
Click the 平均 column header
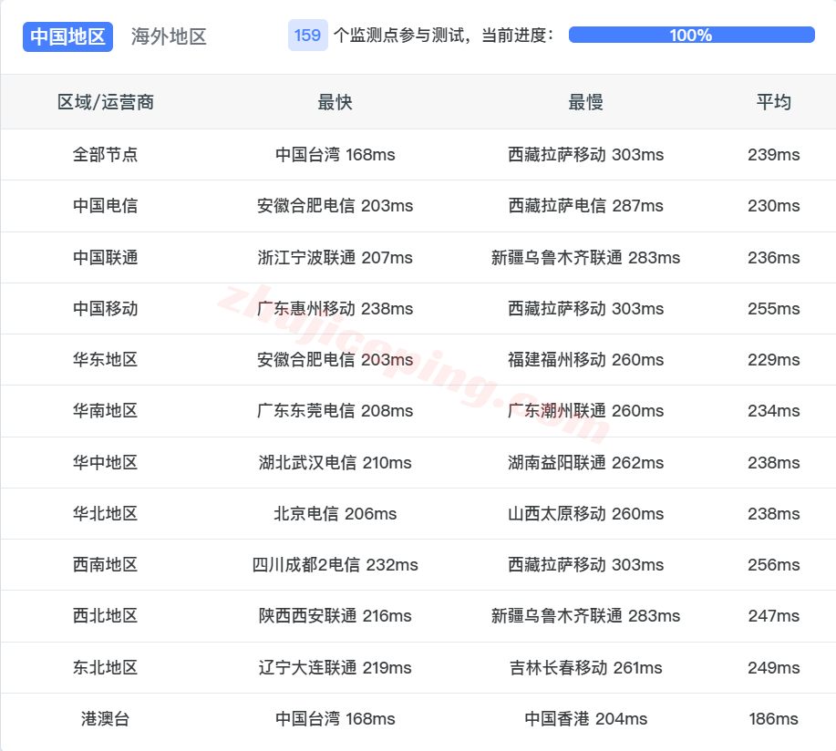pyautogui.click(x=774, y=102)
